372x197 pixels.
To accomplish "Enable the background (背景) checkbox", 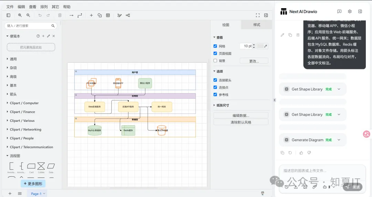I will (x=215, y=61).
